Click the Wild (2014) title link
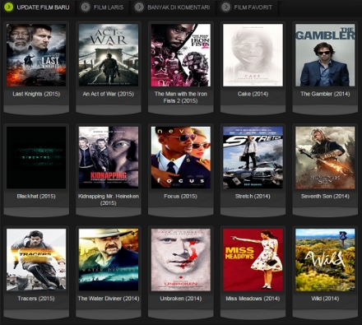The height and width of the screenshot is (325, 362). click(325, 299)
